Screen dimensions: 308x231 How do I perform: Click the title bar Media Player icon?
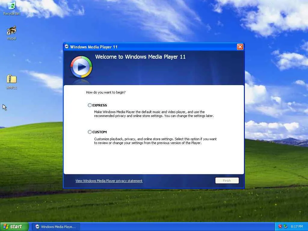(x=66, y=47)
